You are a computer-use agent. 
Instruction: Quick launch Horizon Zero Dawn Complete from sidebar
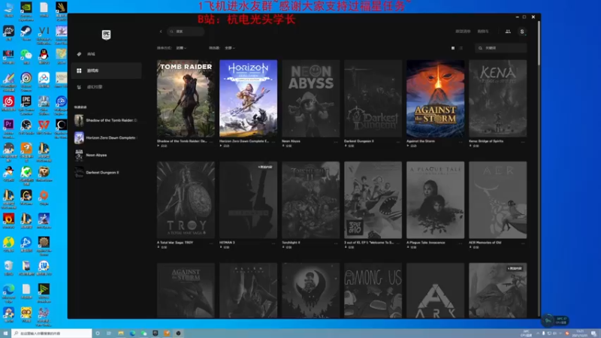pos(106,137)
